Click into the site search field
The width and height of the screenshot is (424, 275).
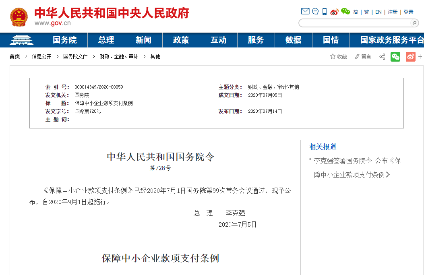[355, 23]
